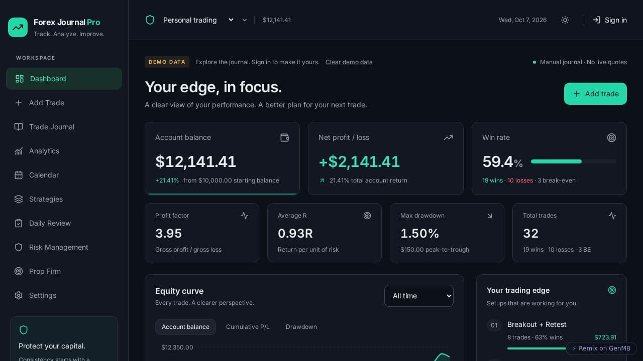Image resolution: width=643 pixels, height=361 pixels.
Task: Click the 0.93R average R value
Action: click(295, 233)
